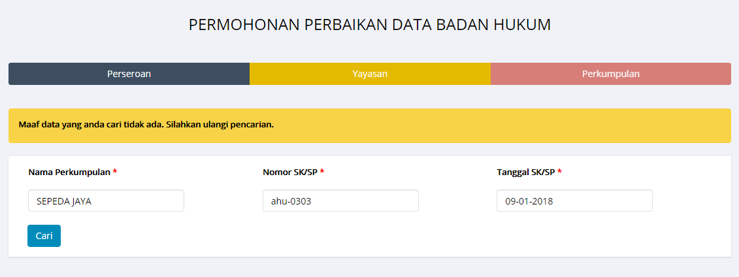This screenshot has width=739, height=277.
Task: Switch to the Perseroan tab
Action: point(129,74)
